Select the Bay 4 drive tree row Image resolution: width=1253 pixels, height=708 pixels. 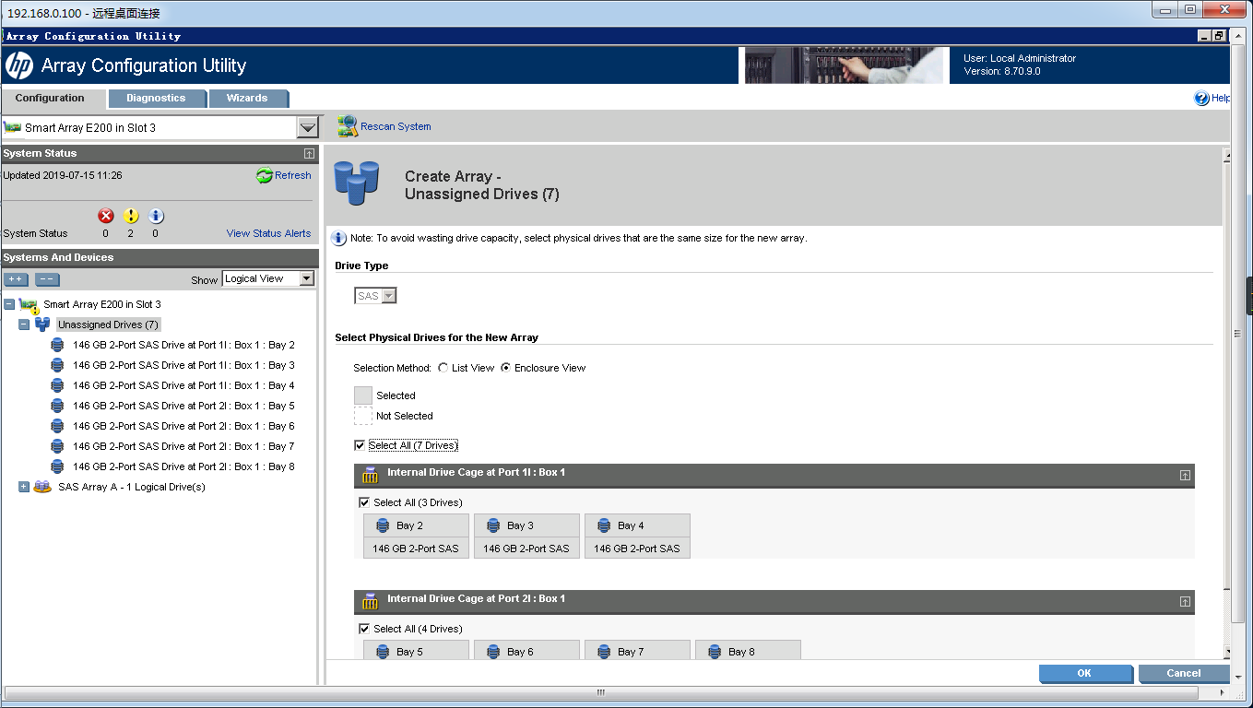[183, 385]
